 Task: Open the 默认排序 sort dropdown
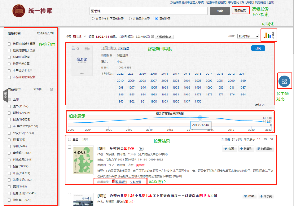(x=248, y=36)
